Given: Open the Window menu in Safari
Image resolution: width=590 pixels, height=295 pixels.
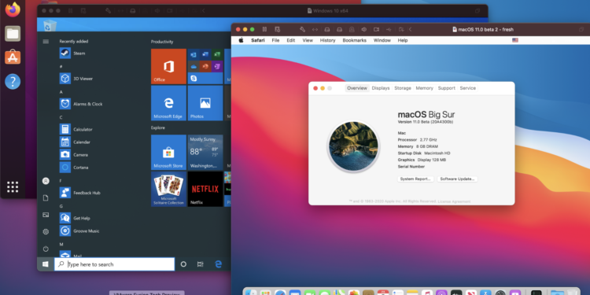Looking at the screenshot, I should click(x=382, y=40).
